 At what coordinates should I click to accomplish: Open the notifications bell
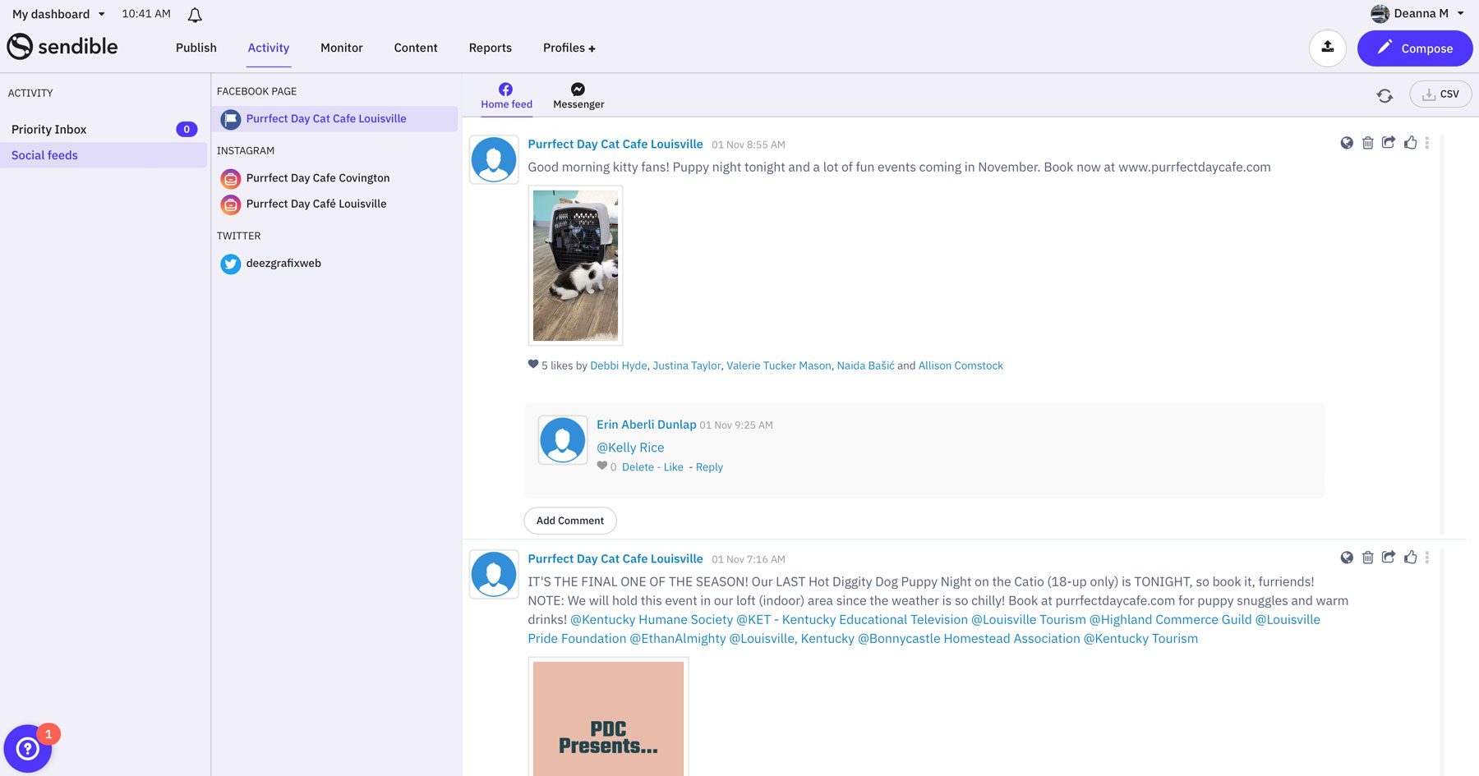tap(195, 14)
